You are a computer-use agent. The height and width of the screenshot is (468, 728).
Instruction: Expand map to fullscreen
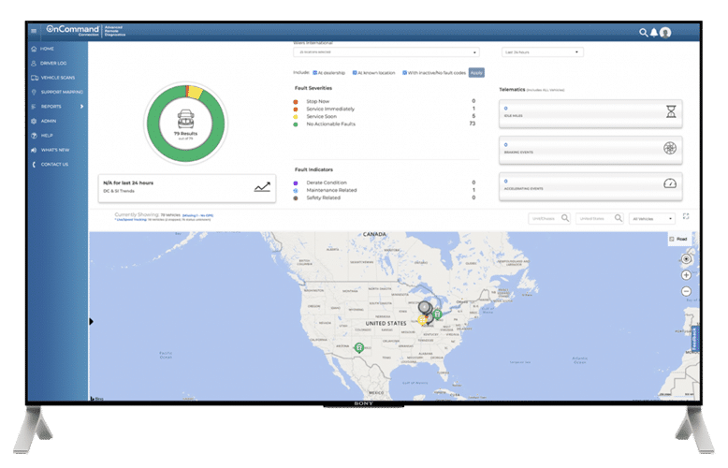tap(687, 217)
